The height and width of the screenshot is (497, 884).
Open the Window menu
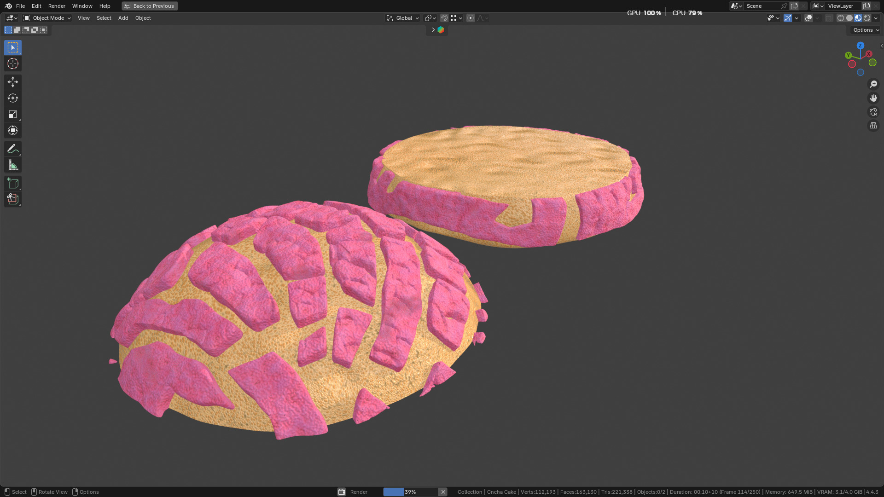[82, 6]
